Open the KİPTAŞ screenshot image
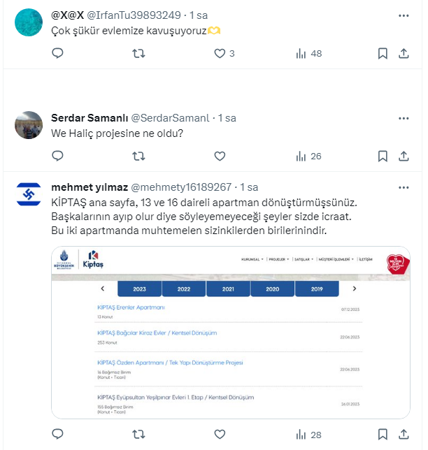This screenshot has width=428, height=450. pos(231,333)
